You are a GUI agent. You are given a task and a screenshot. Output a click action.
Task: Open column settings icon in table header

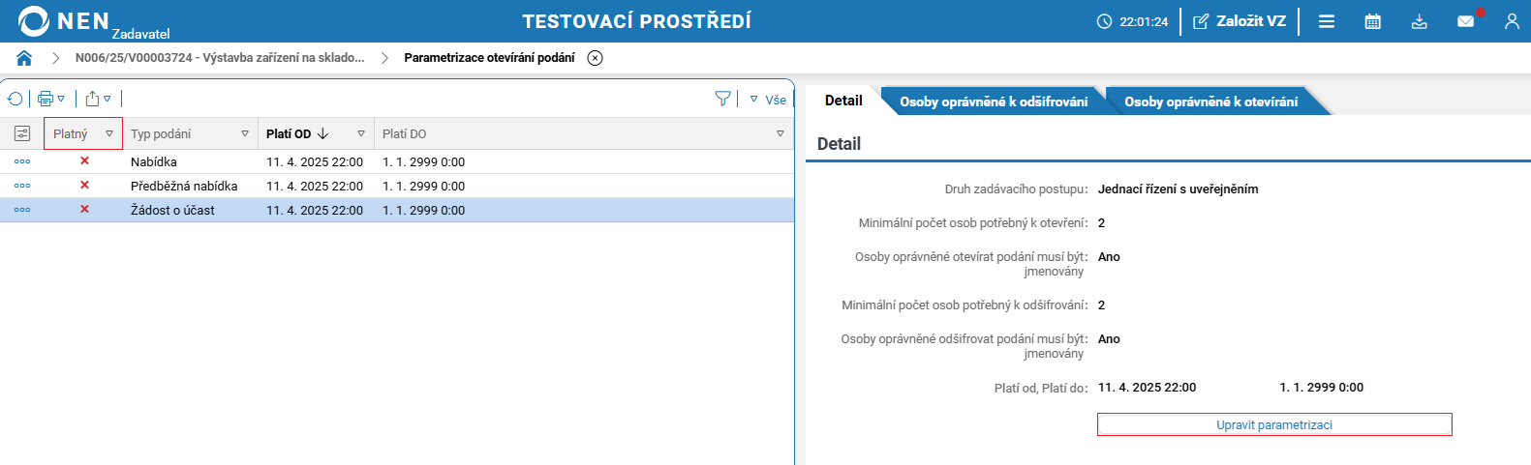click(x=22, y=133)
